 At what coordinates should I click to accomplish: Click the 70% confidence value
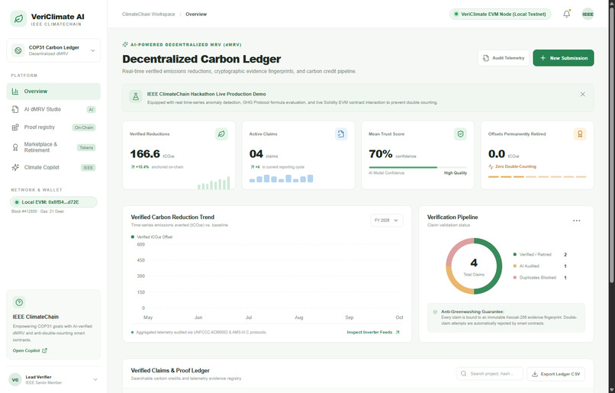[381, 153]
